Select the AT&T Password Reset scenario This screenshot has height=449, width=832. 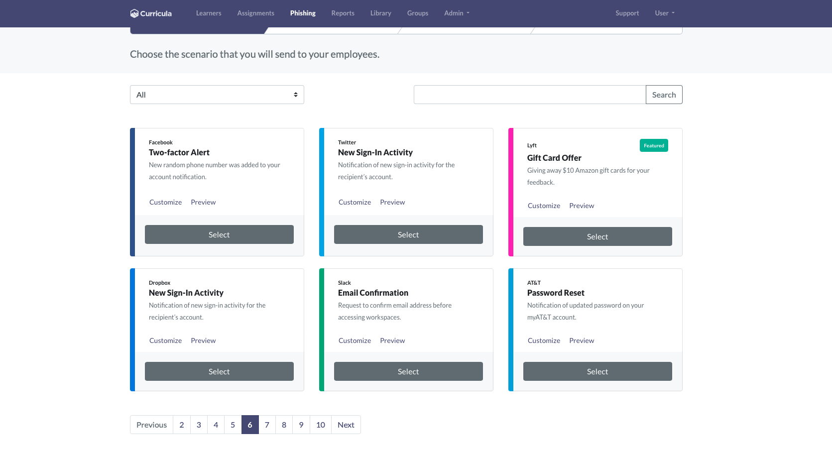pyautogui.click(x=597, y=371)
